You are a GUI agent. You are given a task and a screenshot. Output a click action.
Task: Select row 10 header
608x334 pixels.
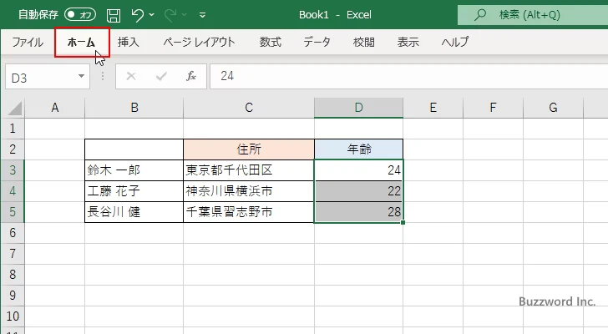click(13, 316)
